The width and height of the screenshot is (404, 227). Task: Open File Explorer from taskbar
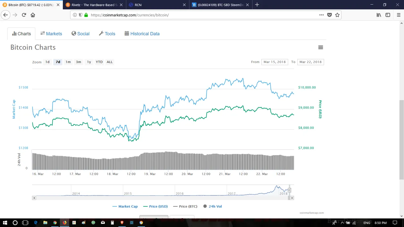click(x=45, y=223)
